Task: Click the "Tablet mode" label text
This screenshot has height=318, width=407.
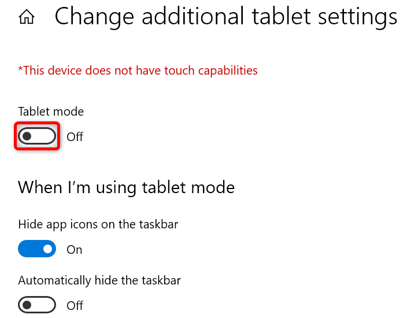Action: coord(51,111)
